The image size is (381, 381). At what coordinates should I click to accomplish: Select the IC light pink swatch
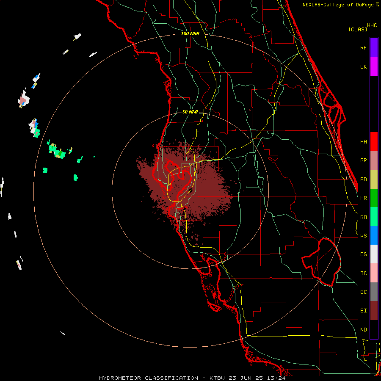pyautogui.click(x=374, y=273)
